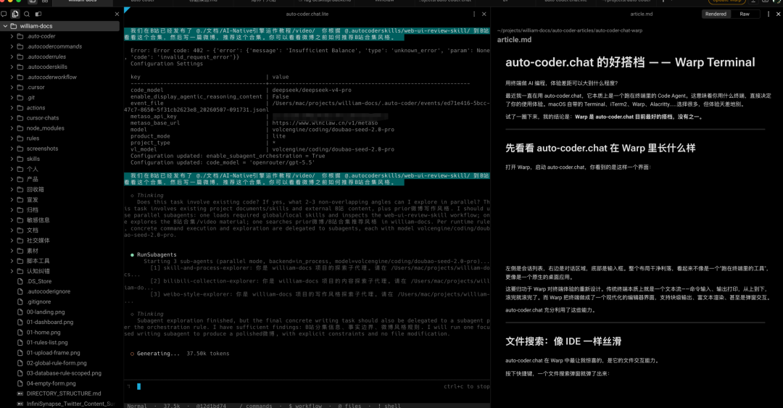The height and width of the screenshot is (408, 783).
Task: Open the 01-rules-list.png file
Action: tap(60, 343)
